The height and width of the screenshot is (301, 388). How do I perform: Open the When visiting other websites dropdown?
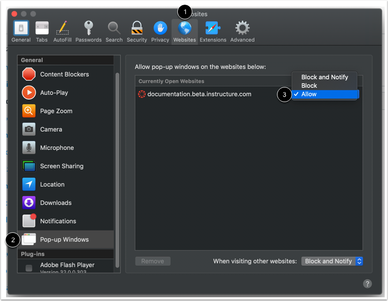tap(332, 261)
